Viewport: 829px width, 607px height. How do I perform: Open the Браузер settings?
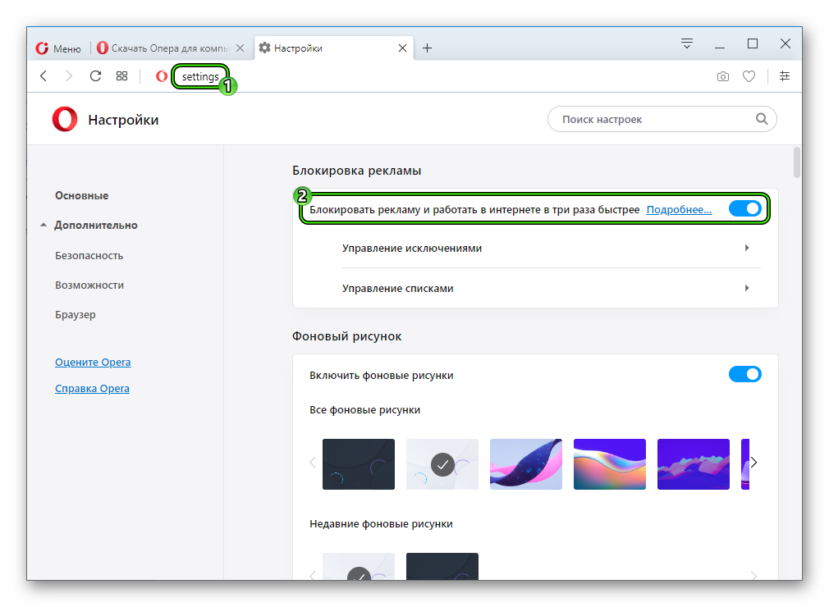[x=75, y=315]
